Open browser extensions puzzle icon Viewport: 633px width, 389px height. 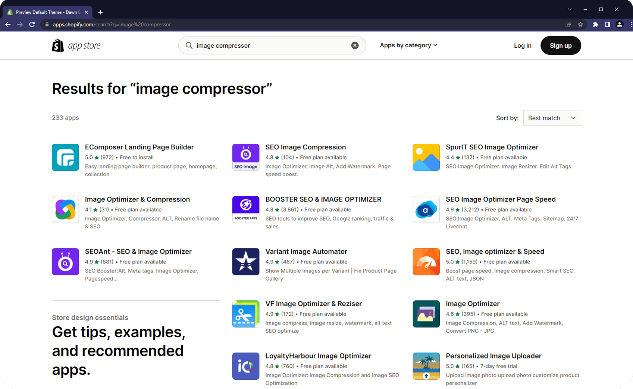click(x=595, y=25)
